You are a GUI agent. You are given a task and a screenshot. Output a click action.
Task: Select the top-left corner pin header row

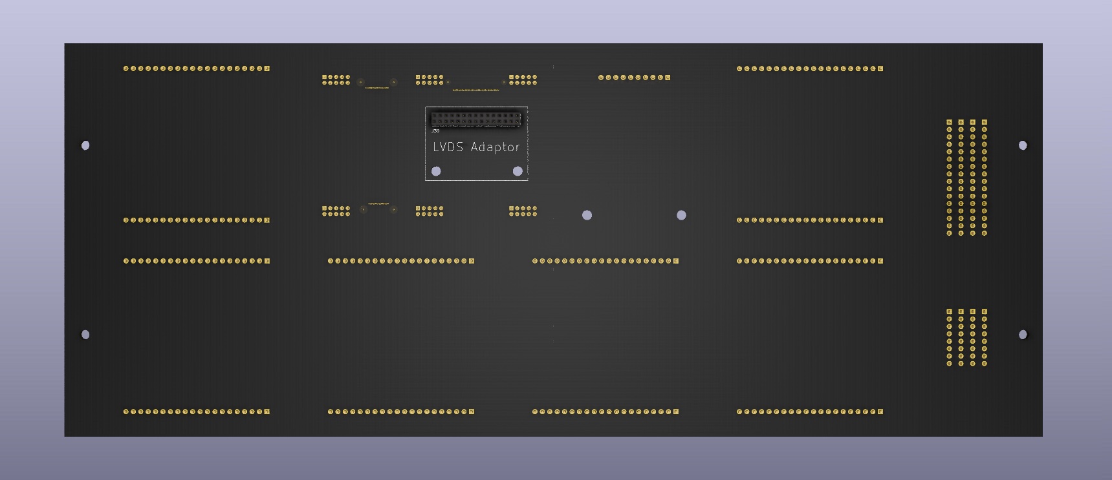196,68
